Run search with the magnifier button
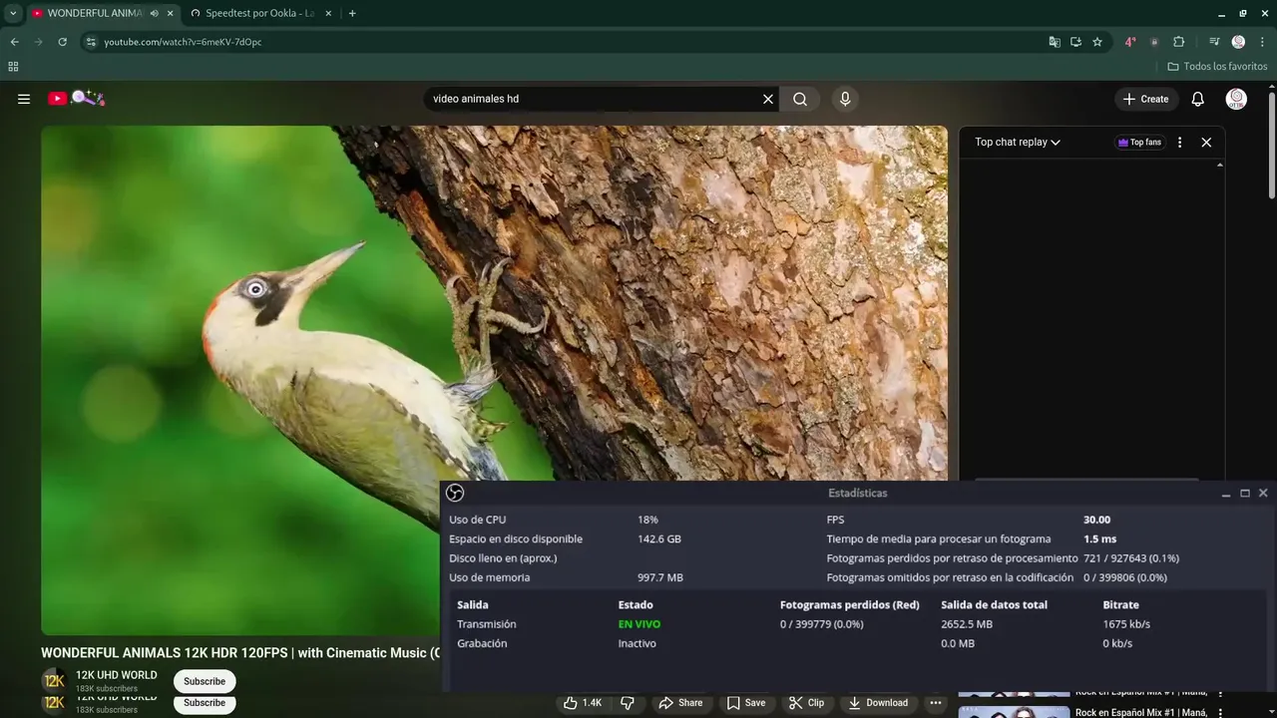 pyautogui.click(x=800, y=99)
